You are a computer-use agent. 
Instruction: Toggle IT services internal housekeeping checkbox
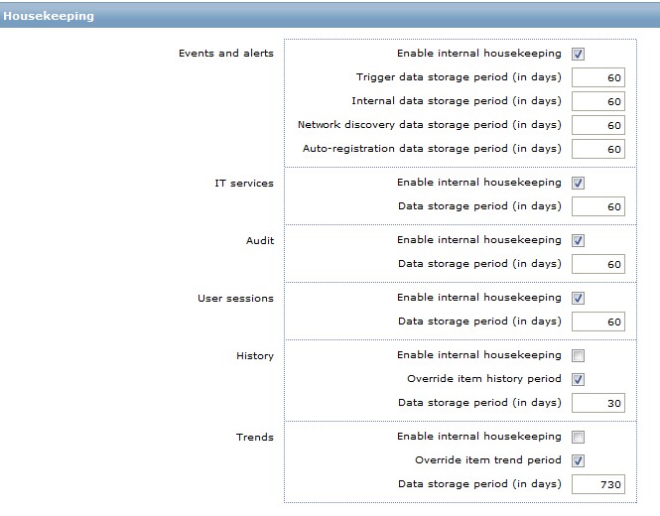click(x=579, y=184)
